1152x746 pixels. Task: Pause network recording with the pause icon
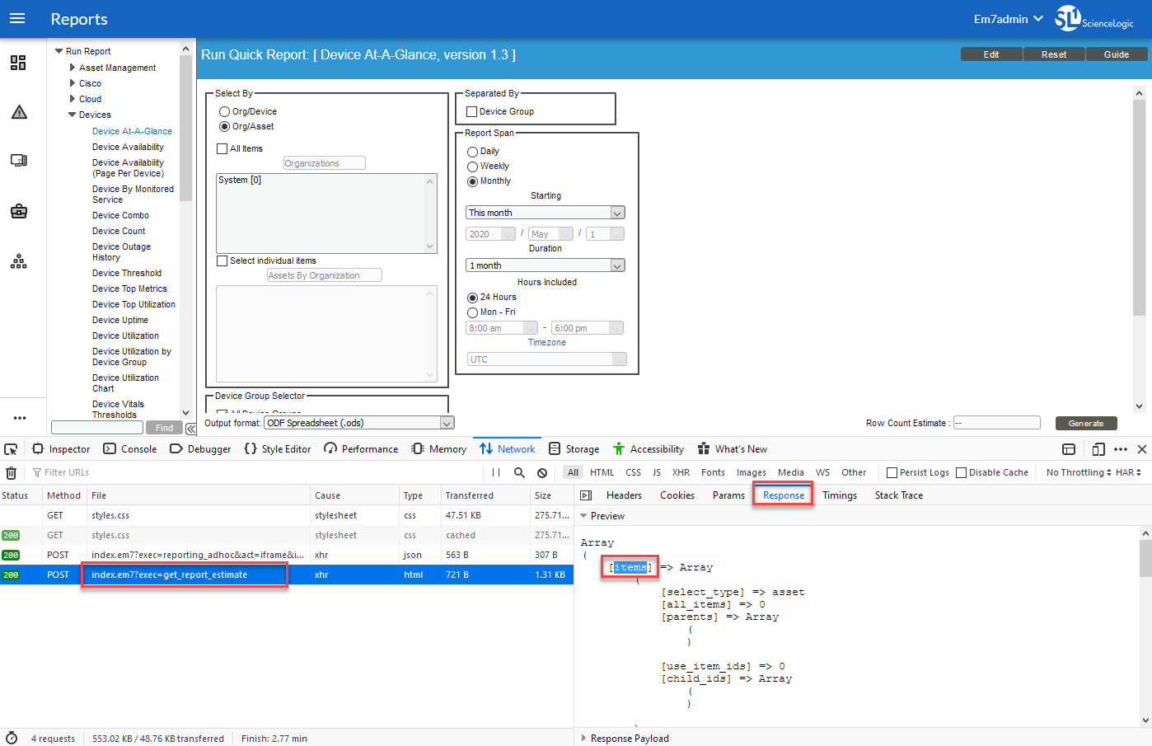click(x=496, y=473)
